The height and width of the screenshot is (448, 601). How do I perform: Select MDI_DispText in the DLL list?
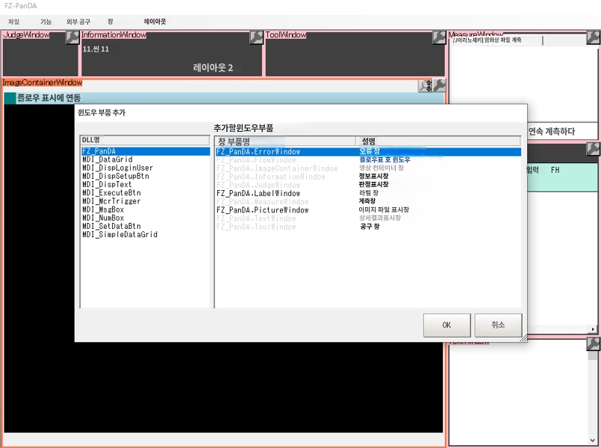[107, 184]
